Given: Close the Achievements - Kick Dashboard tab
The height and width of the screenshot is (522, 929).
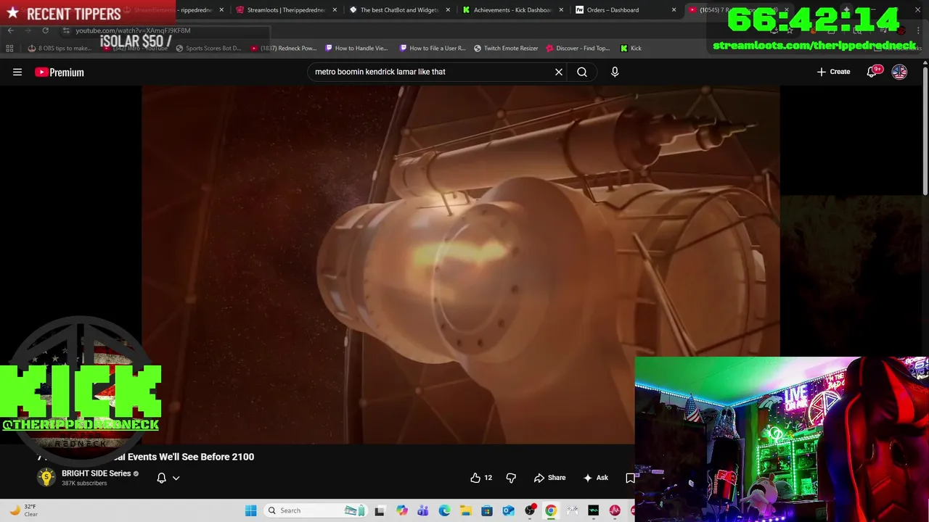Looking at the screenshot, I should [561, 10].
